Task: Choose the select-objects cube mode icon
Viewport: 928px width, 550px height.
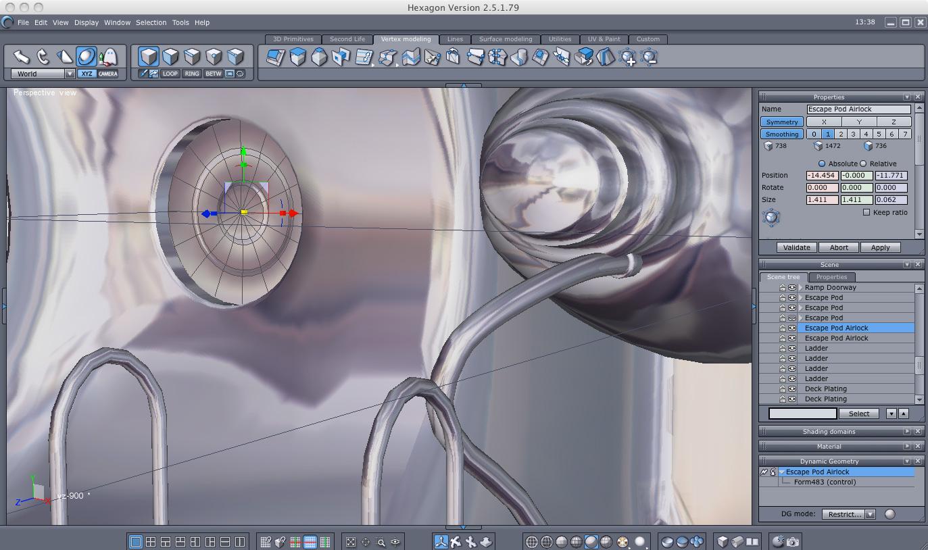Action: pyautogui.click(x=149, y=56)
